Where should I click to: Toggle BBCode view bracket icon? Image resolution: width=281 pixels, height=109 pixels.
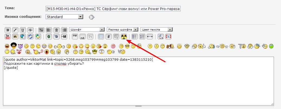pyautogui.click(x=168, y=37)
